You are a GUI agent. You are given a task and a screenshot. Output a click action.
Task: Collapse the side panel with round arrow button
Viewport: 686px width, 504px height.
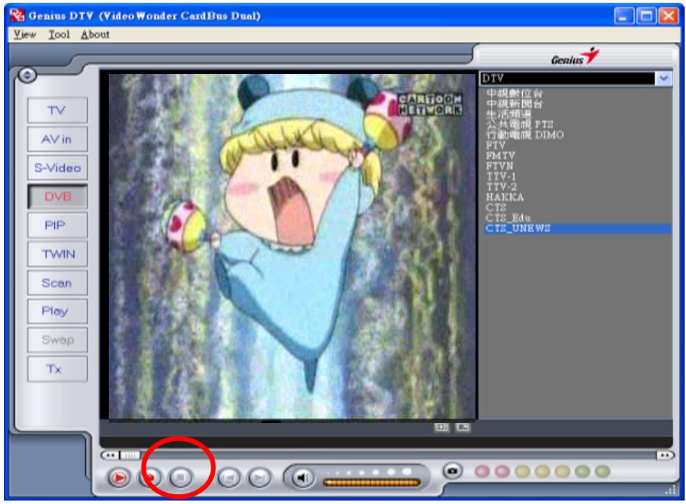pyautogui.click(x=27, y=75)
